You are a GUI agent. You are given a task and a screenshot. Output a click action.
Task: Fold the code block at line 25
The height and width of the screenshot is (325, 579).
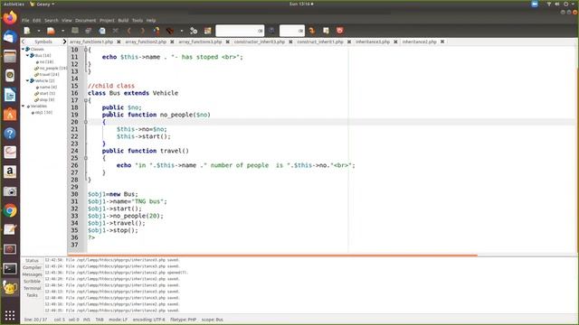click(86, 158)
